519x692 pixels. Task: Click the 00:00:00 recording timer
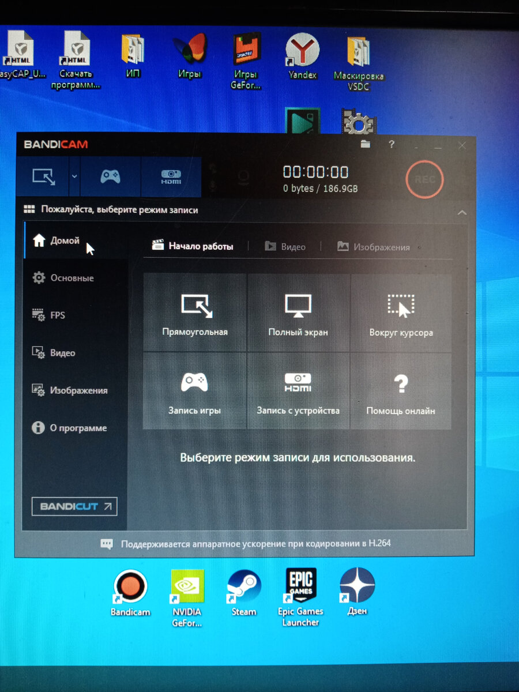pyautogui.click(x=315, y=172)
